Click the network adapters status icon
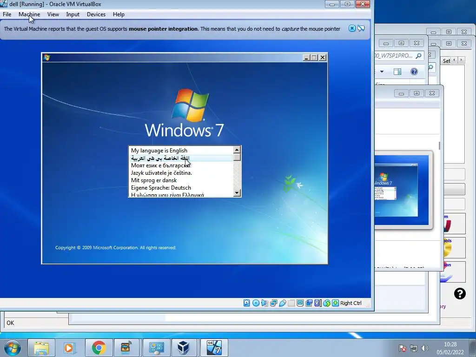 pyautogui.click(x=273, y=303)
